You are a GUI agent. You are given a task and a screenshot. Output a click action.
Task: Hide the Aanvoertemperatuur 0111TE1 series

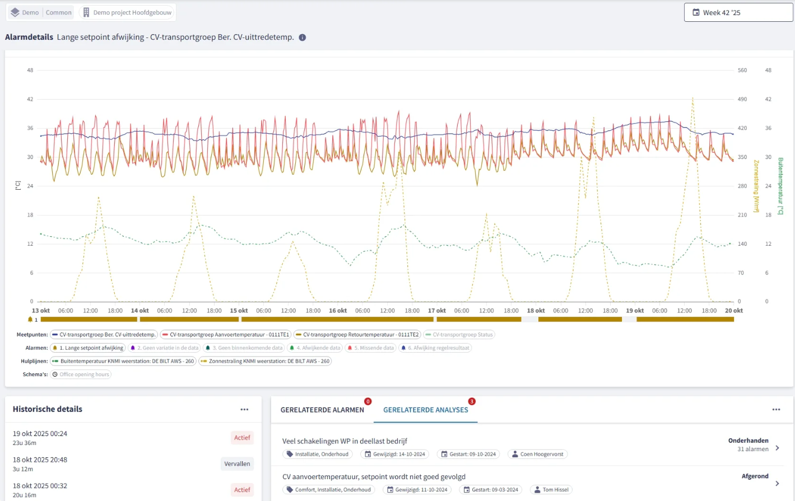pos(225,335)
